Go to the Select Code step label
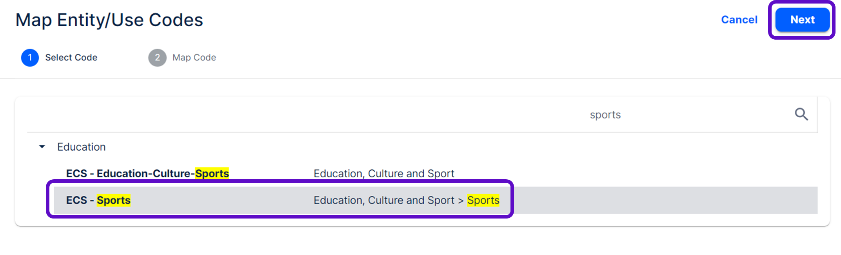841x255 pixels. click(x=71, y=58)
